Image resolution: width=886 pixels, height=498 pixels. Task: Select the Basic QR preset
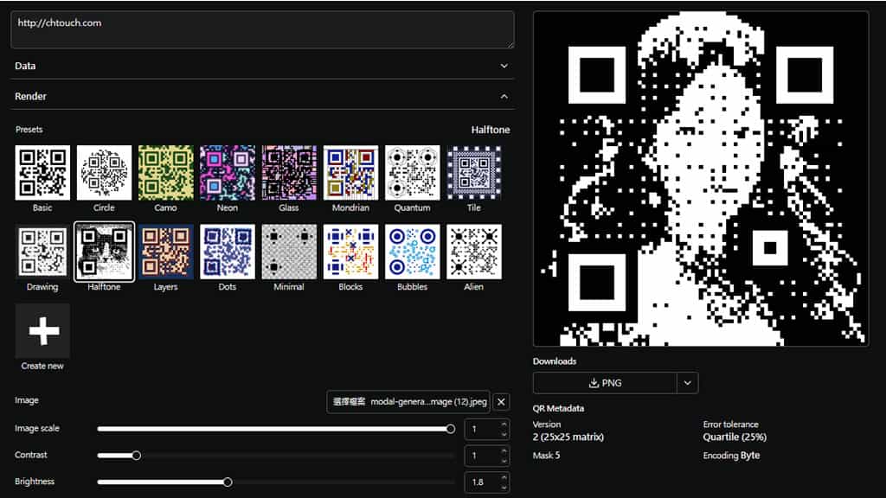coord(42,173)
